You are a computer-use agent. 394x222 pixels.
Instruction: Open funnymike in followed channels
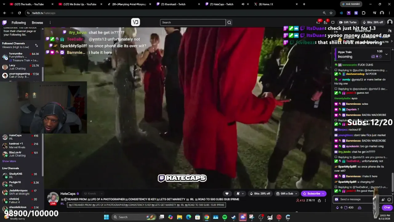[21, 57]
